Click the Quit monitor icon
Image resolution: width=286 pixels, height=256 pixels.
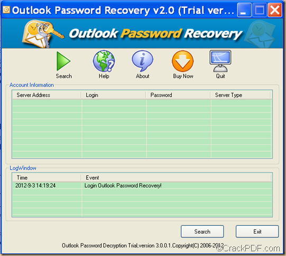(220, 61)
